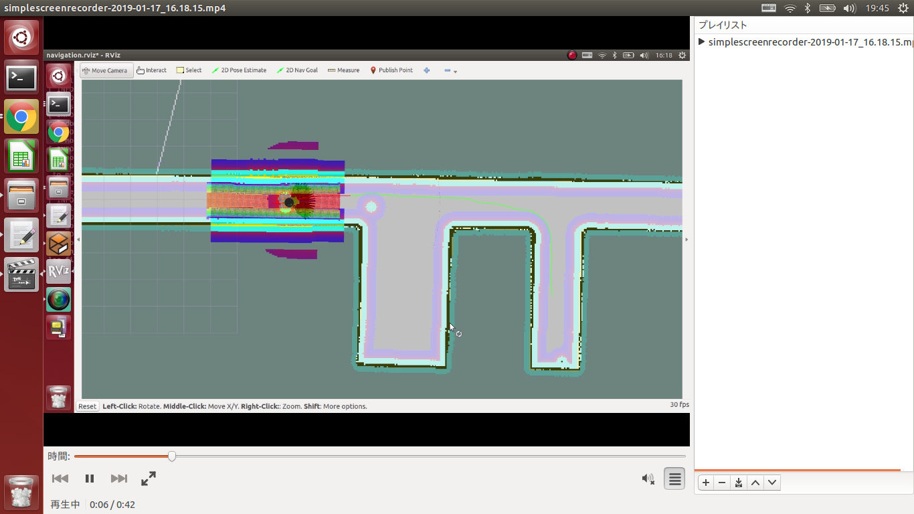Add a file to the playlist with plus button
The image size is (914, 514).
(x=706, y=483)
